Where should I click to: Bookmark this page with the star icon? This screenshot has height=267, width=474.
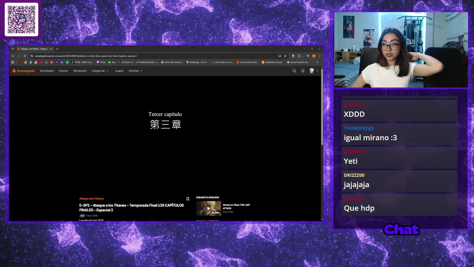coord(285,56)
